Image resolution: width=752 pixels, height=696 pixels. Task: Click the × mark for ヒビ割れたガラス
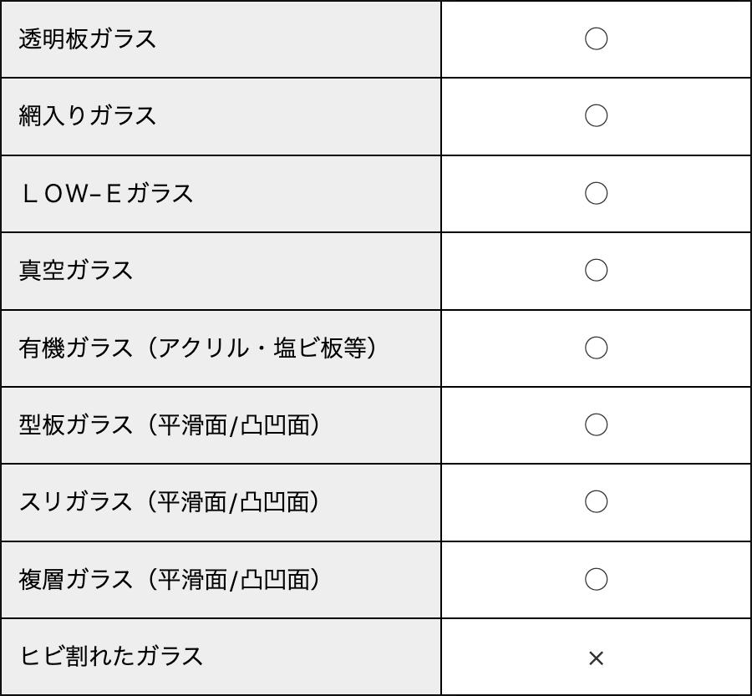pos(596,658)
